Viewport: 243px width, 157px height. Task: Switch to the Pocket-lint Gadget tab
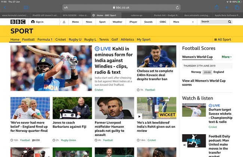click(166, 15)
